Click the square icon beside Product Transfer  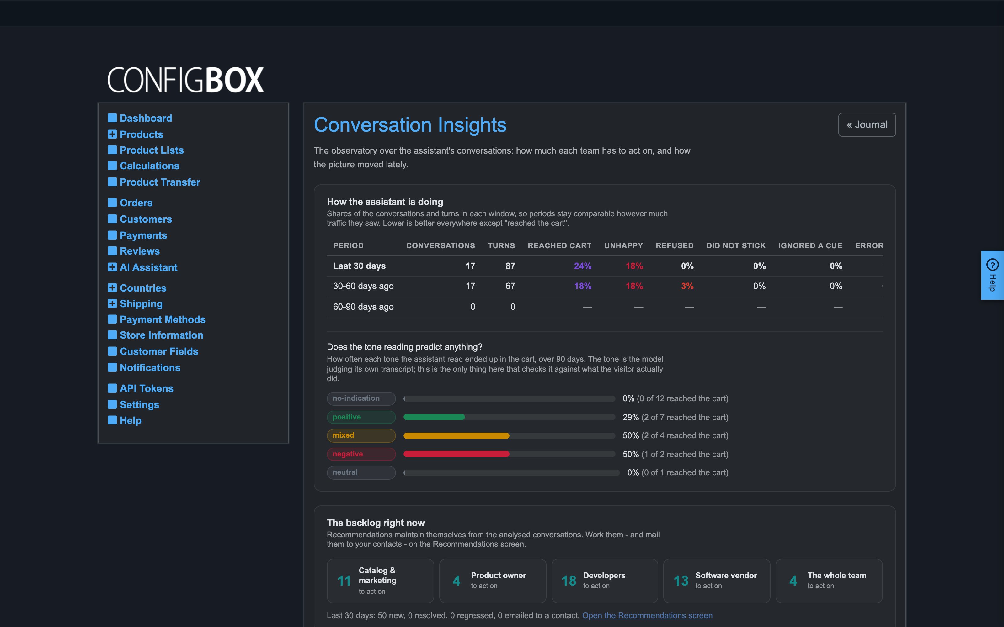point(112,182)
